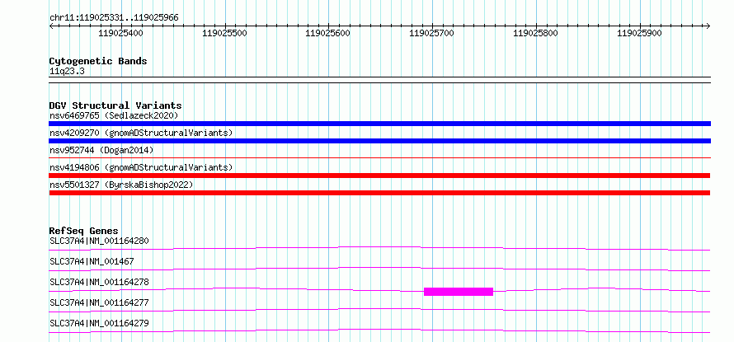Click the 119025900 ruler position label

point(639,33)
